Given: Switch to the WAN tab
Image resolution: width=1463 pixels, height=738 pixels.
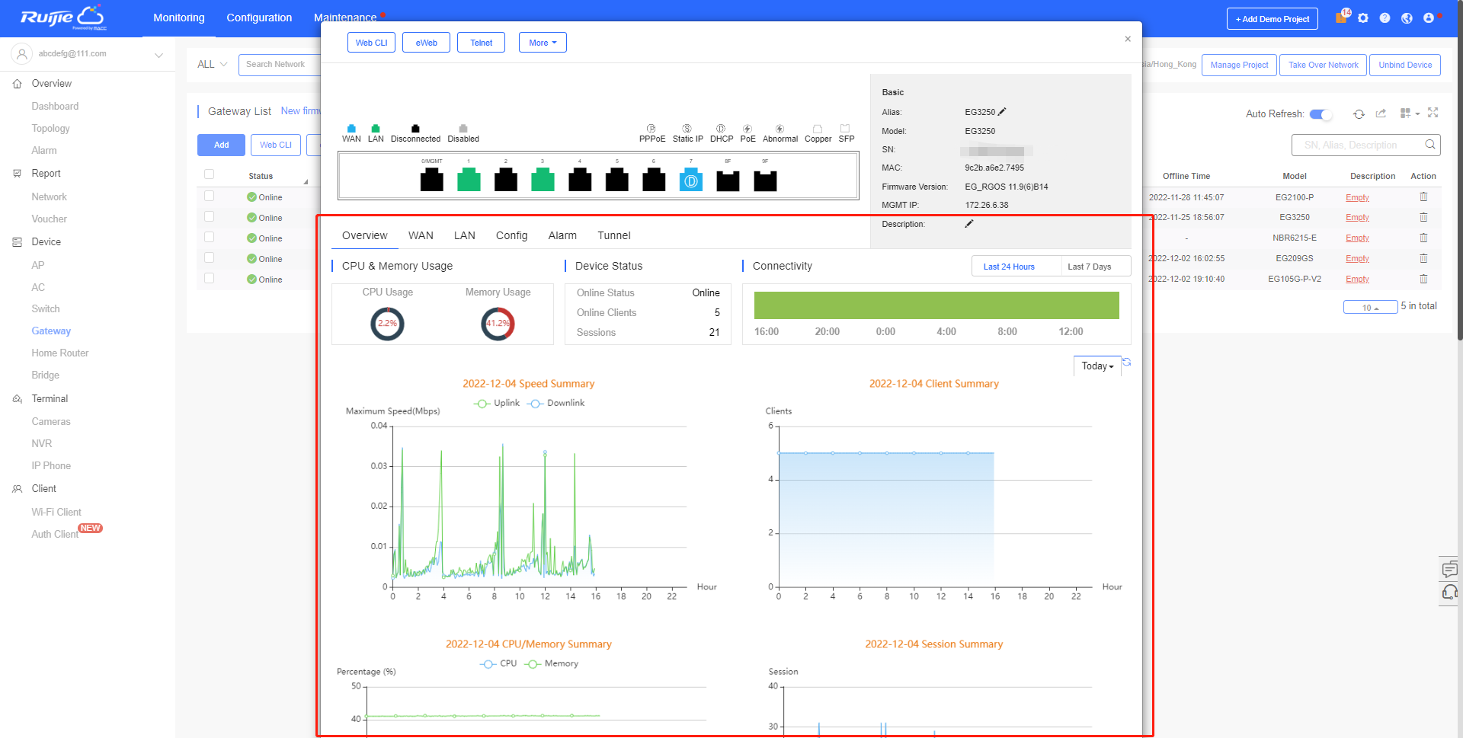Looking at the screenshot, I should pos(421,235).
